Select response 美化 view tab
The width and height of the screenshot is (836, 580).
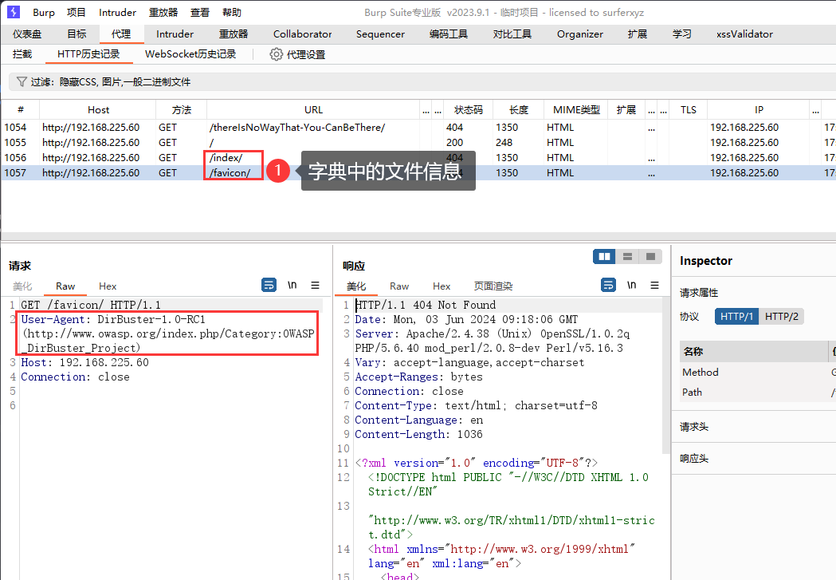click(x=356, y=286)
